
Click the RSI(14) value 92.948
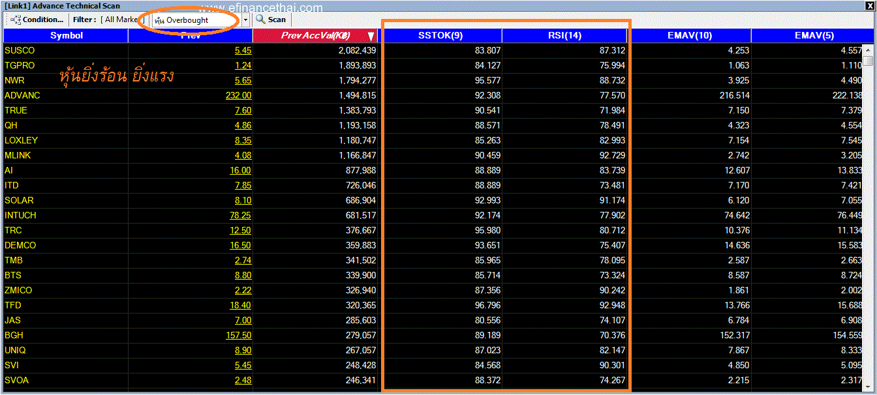[x=613, y=305]
